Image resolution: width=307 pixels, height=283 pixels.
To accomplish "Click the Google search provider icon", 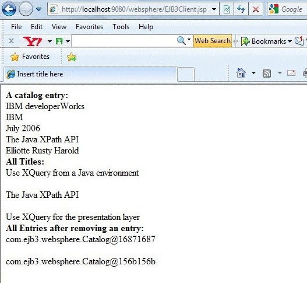I will coord(274,9).
